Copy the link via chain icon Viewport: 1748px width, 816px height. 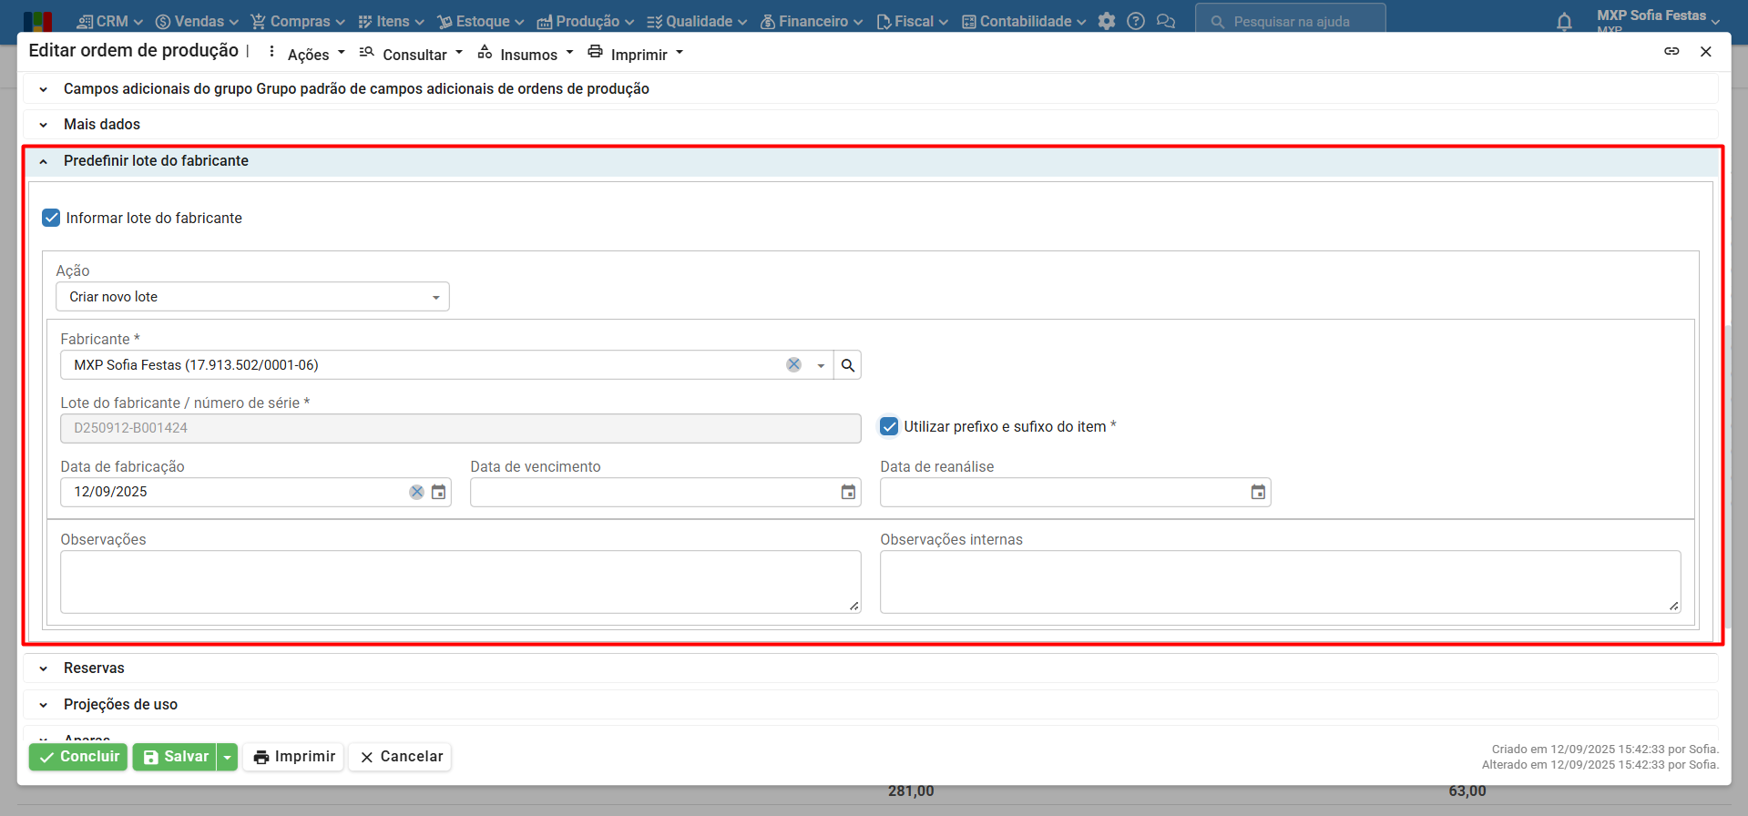click(1671, 51)
